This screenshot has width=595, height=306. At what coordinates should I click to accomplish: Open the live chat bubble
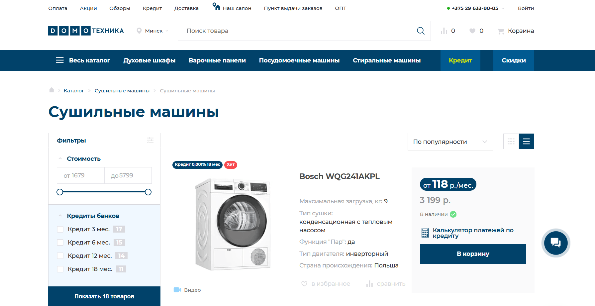(556, 243)
